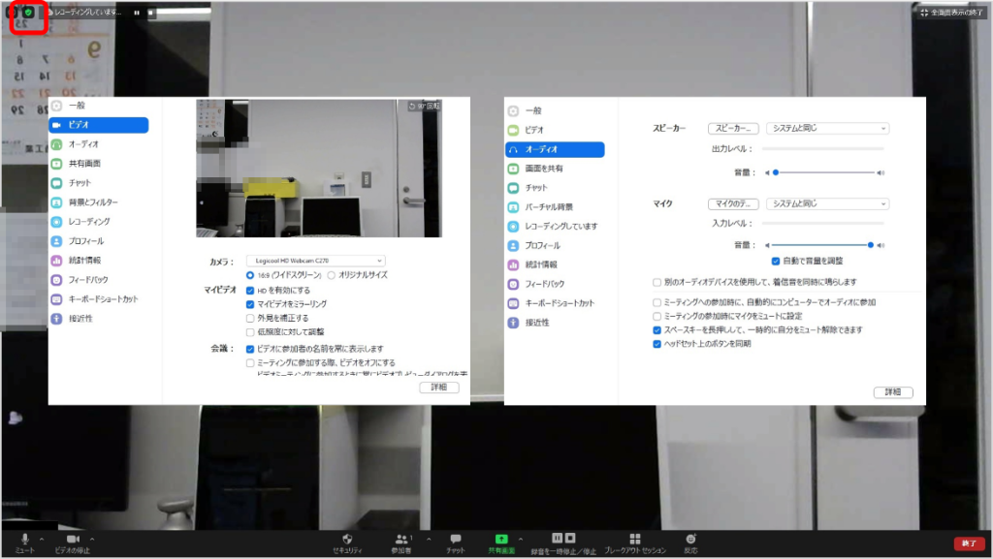993x559 pixels.
Task: Click the スピーカー test button
Action: pos(733,129)
